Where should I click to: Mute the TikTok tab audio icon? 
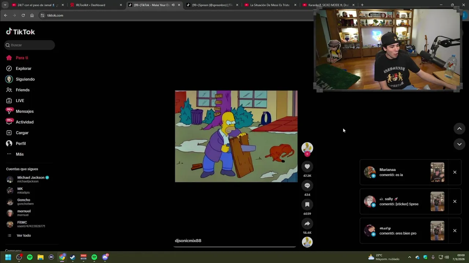tap(173, 5)
